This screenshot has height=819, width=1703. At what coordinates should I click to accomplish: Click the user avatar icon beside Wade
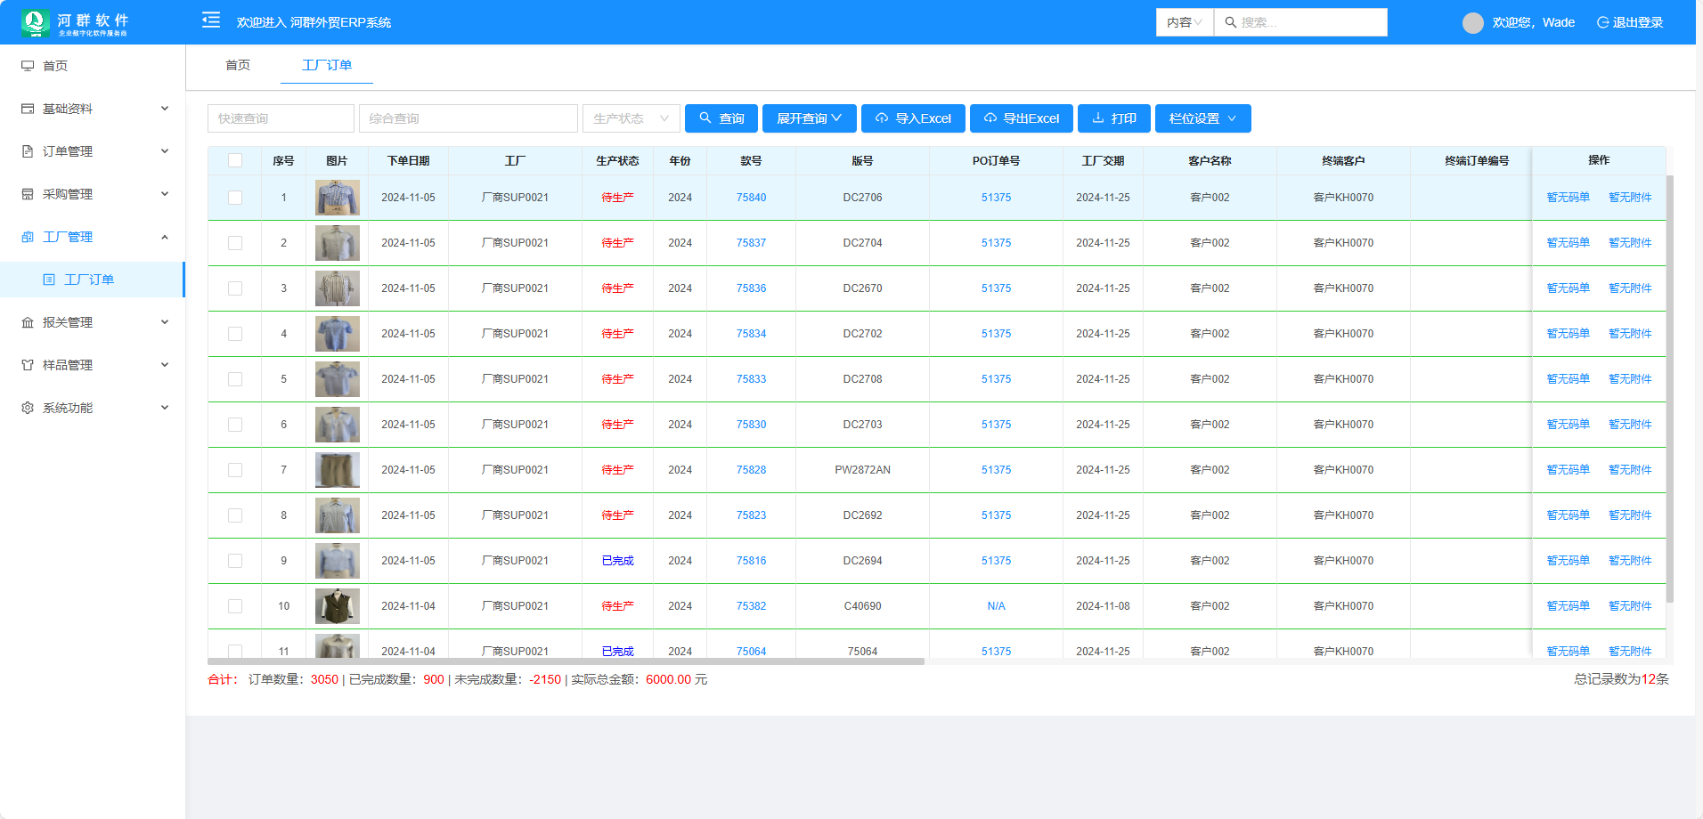pos(1472,22)
